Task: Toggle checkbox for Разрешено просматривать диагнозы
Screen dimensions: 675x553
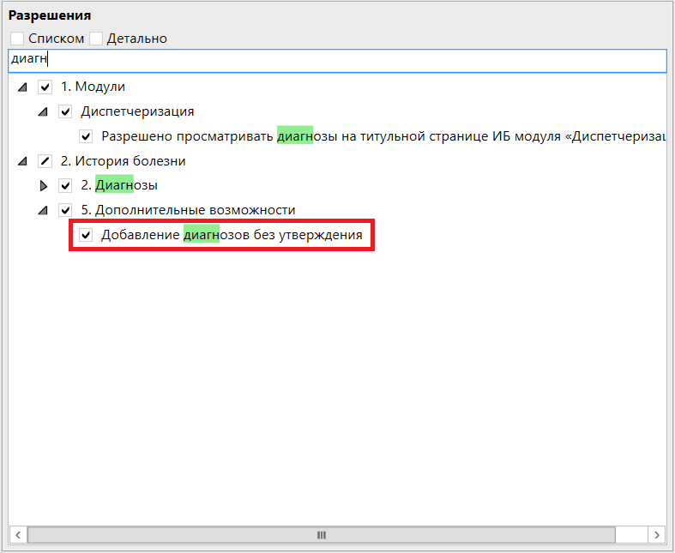Action: click(86, 136)
